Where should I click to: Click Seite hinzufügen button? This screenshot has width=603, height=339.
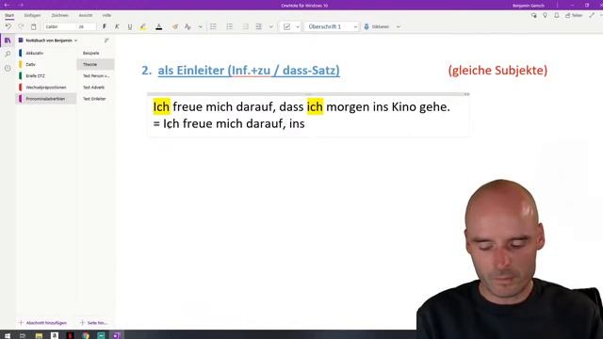(x=93, y=323)
